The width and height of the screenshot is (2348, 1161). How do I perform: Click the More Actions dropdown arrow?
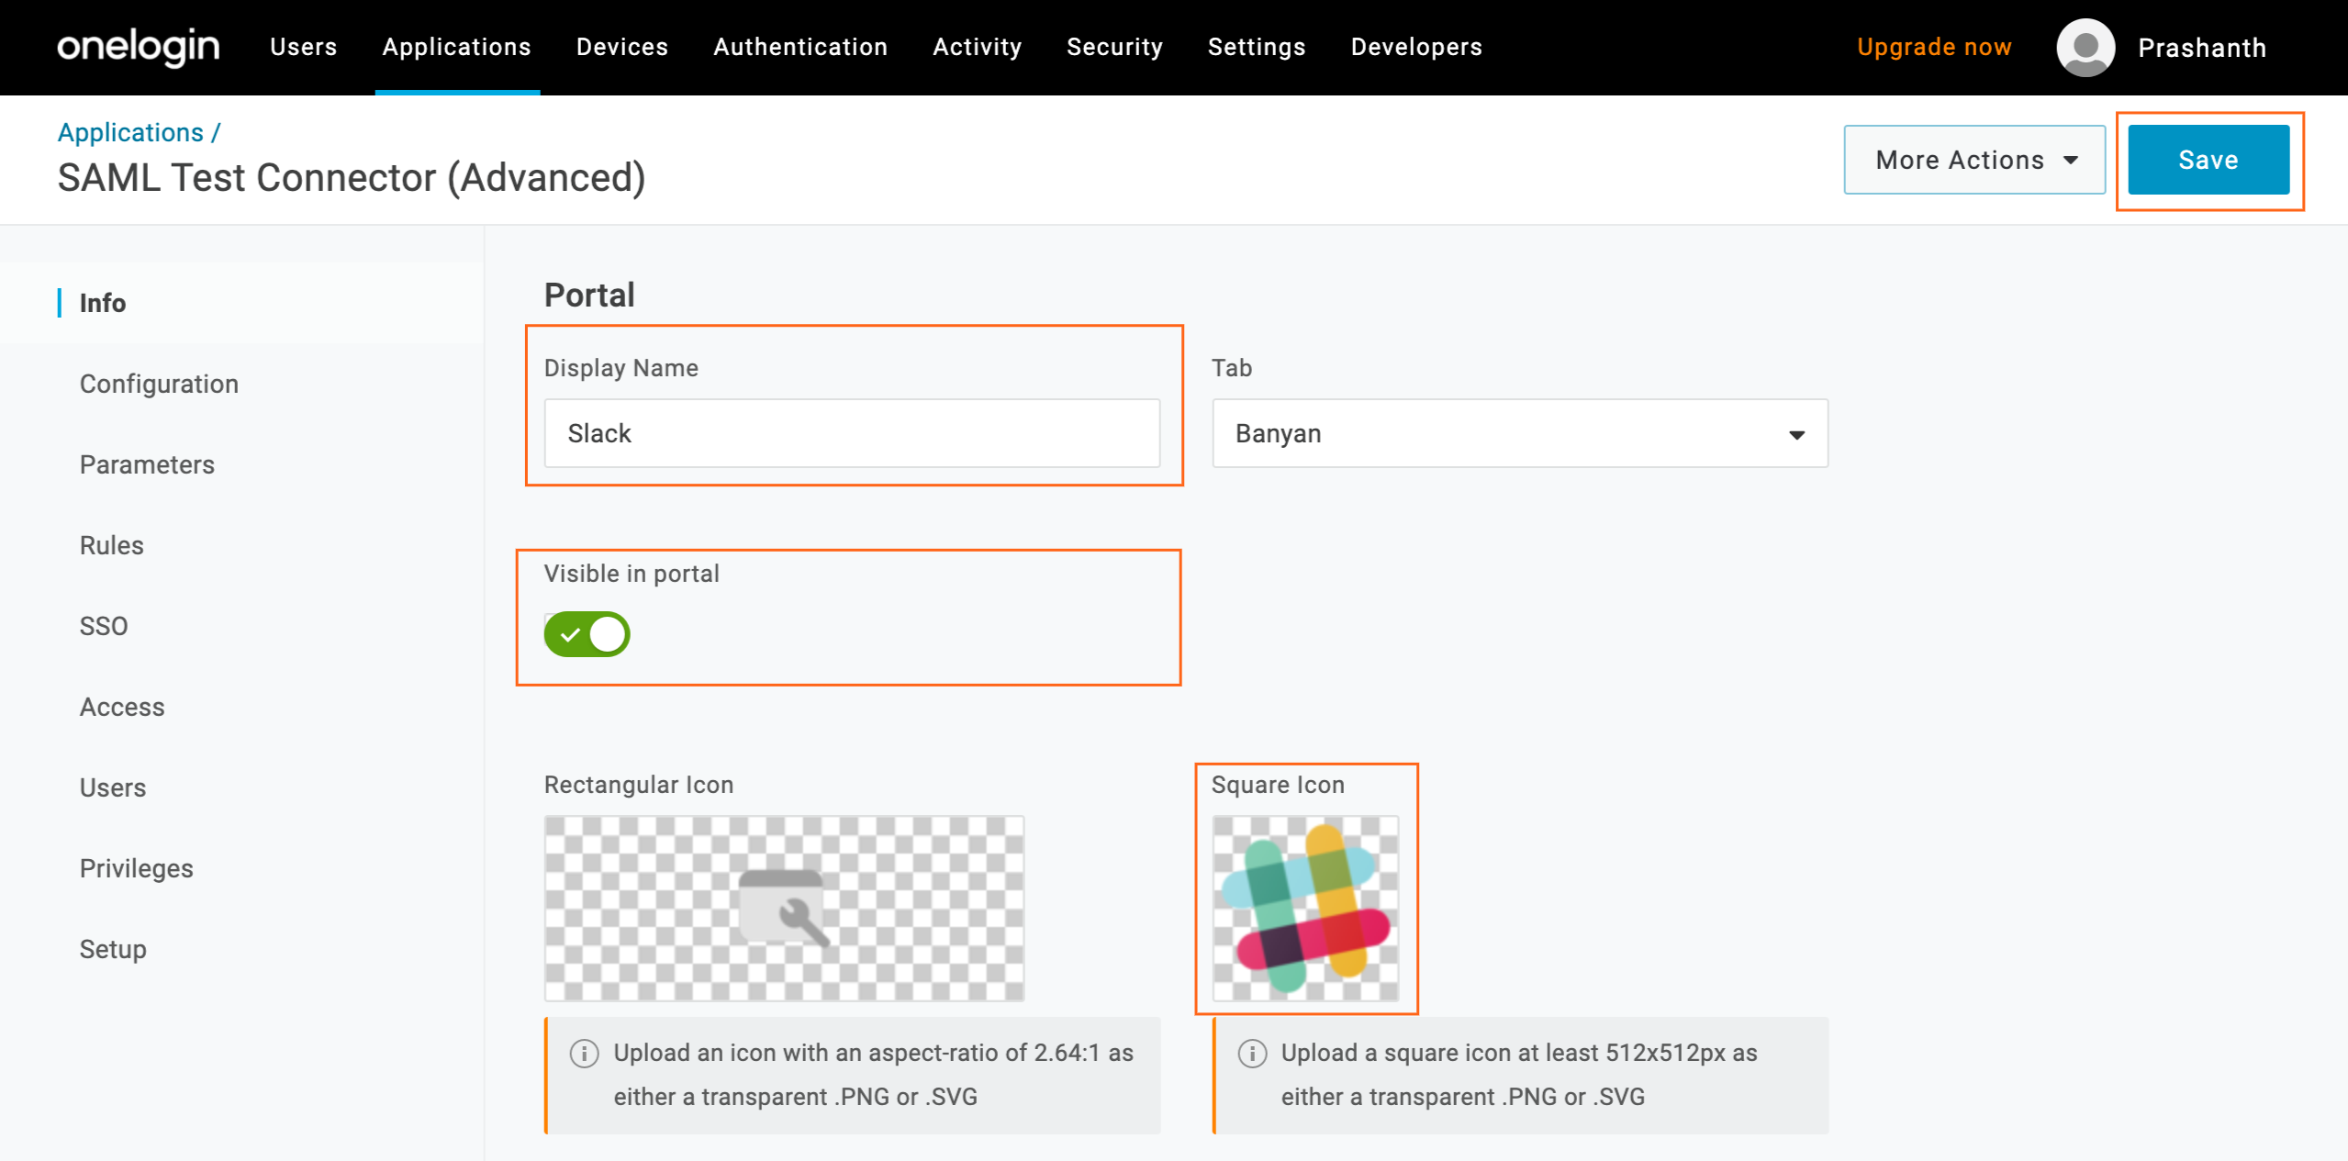click(2071, 160)
